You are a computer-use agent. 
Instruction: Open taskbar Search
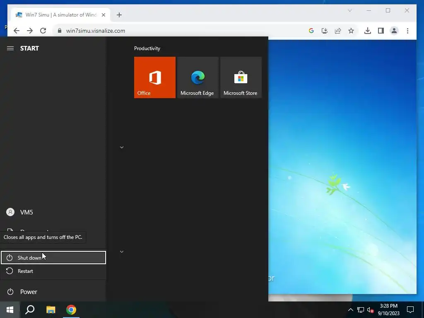(x=30, y=310)
